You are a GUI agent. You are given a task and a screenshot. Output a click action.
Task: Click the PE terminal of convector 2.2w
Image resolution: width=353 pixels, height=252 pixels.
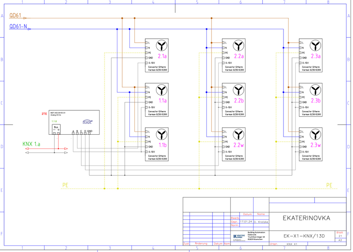(x=223, y=142)
